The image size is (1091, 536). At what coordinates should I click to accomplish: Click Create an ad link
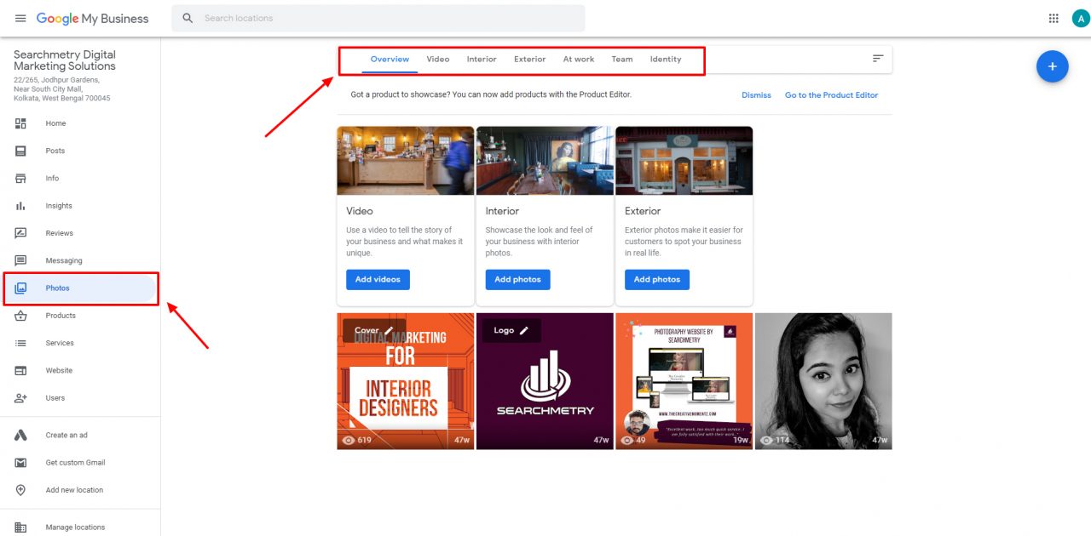[66, 435]
